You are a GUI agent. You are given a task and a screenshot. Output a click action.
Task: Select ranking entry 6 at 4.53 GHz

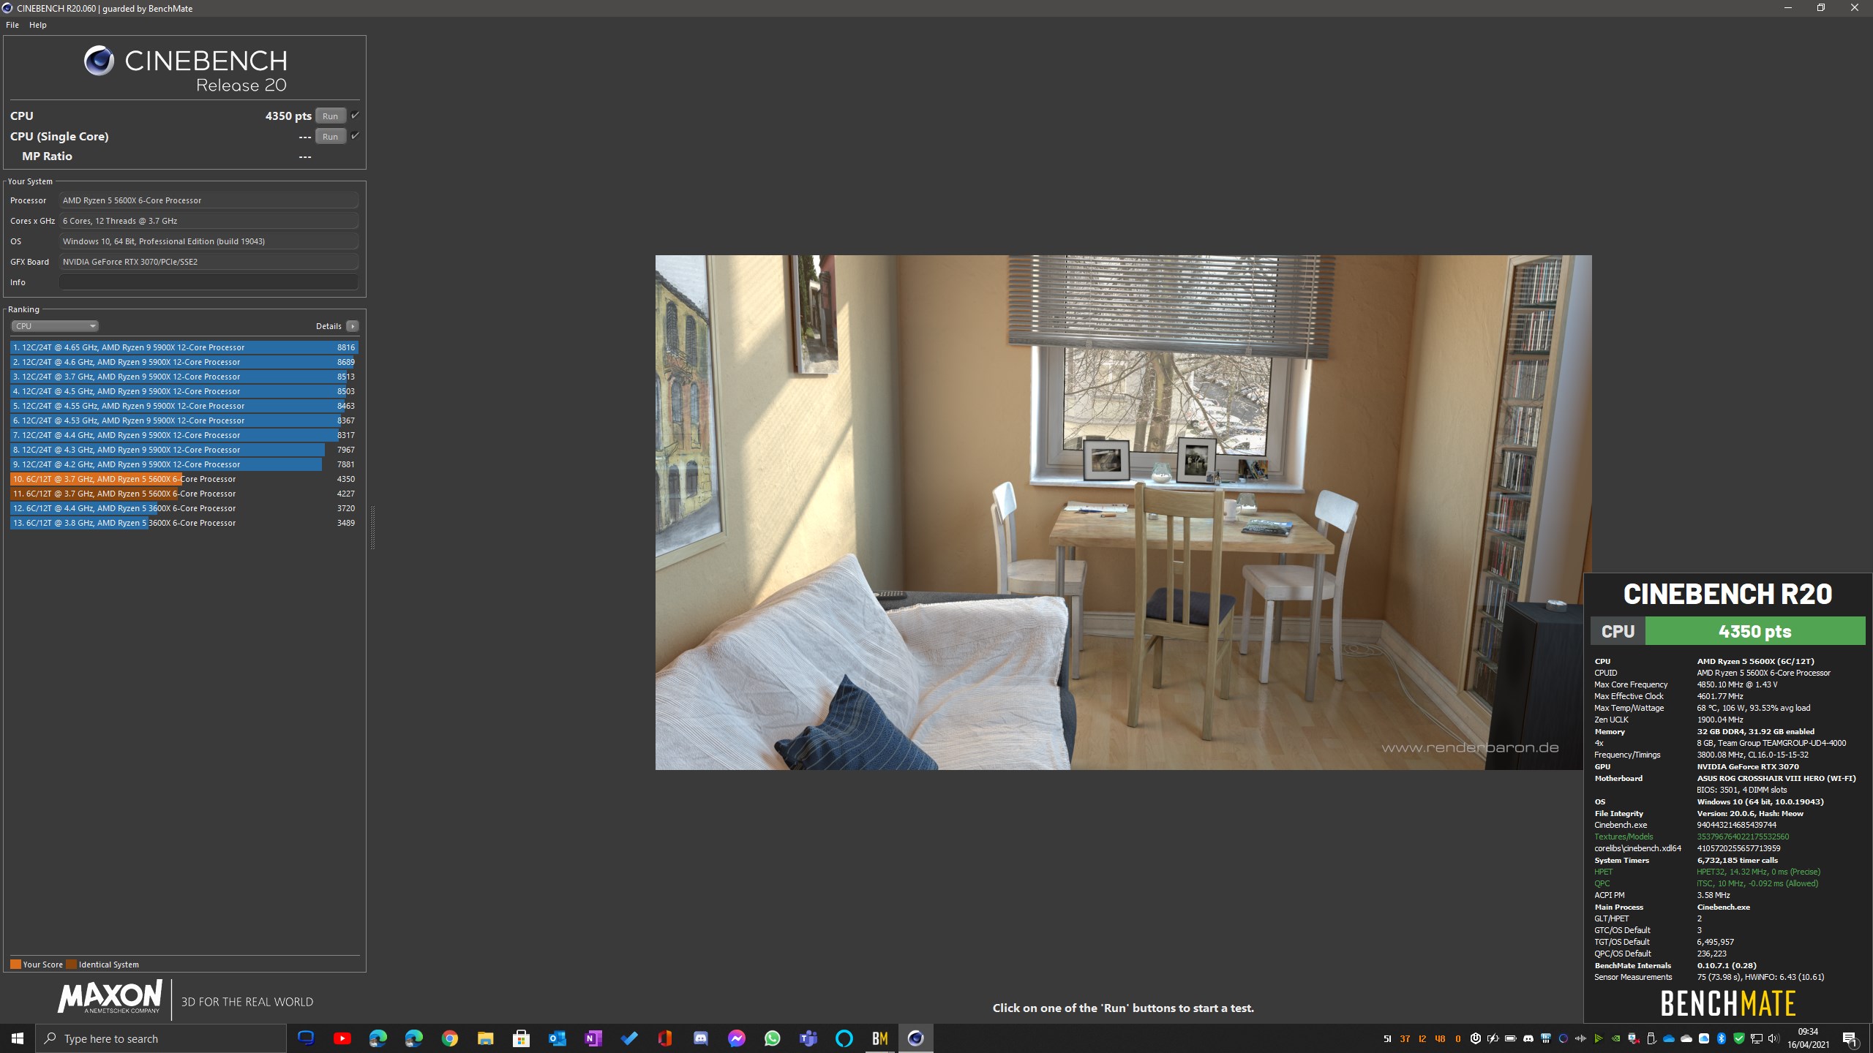click(184, 420)
